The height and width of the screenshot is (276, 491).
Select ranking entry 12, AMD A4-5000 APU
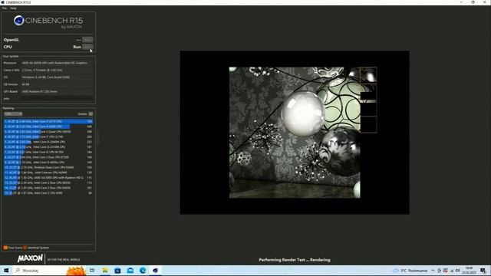48,177
